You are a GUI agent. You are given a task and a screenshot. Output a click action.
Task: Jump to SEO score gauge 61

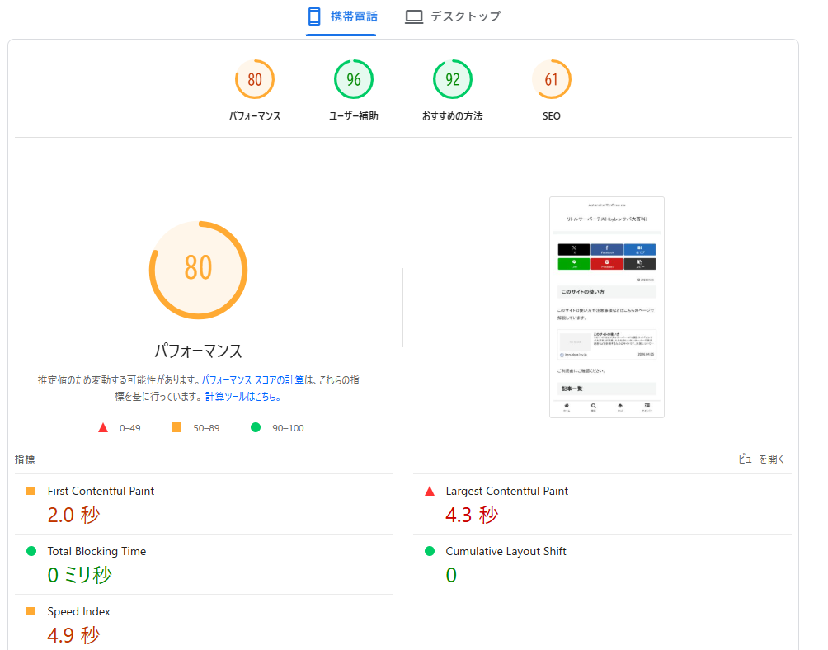[551, 79]
